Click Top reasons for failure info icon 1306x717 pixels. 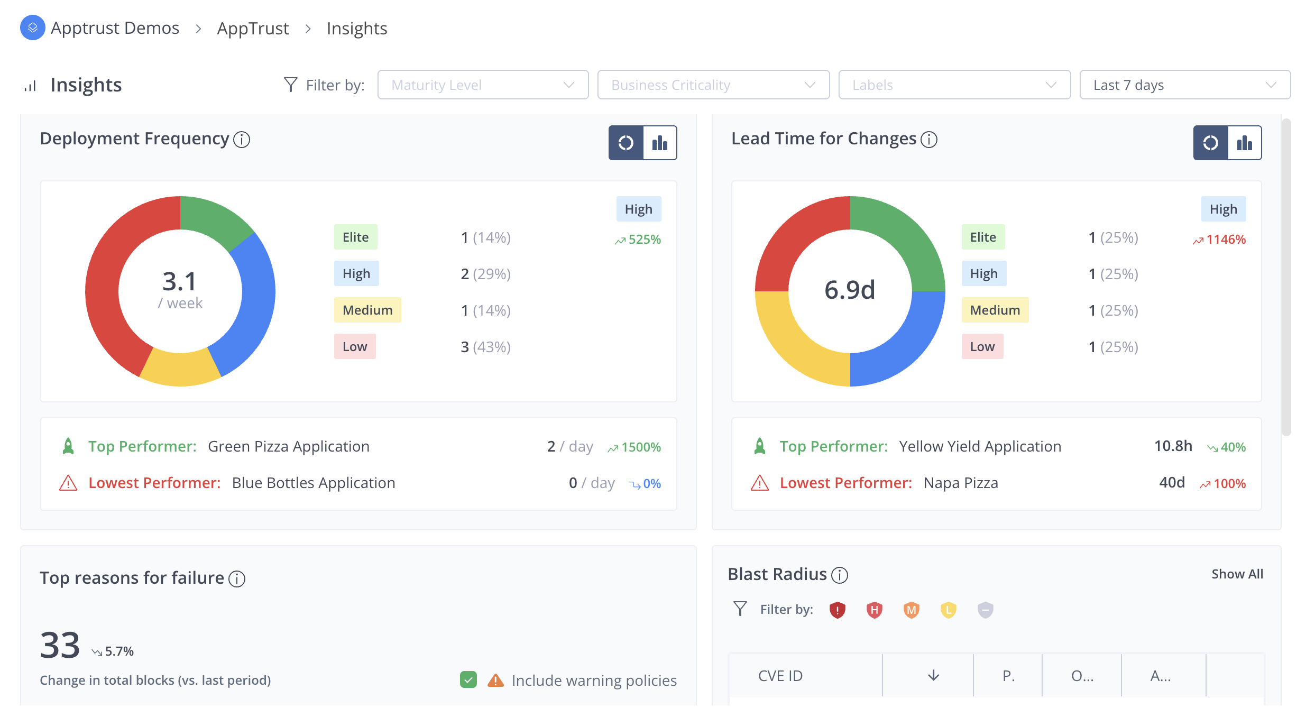coord(237,579)
